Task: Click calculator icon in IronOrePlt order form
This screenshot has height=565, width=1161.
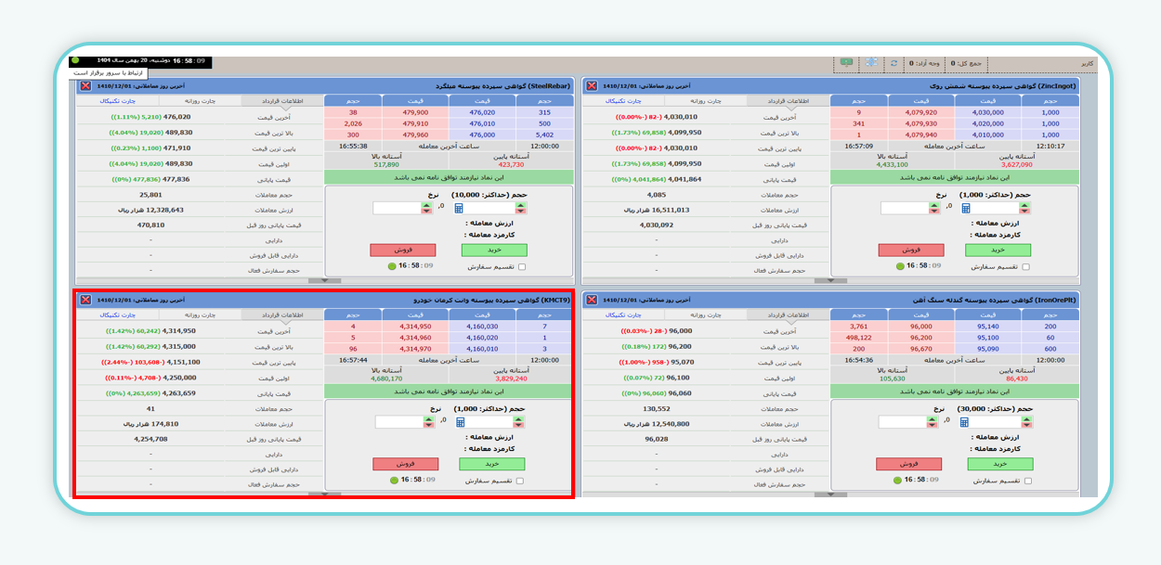Action: click(964, 422)
